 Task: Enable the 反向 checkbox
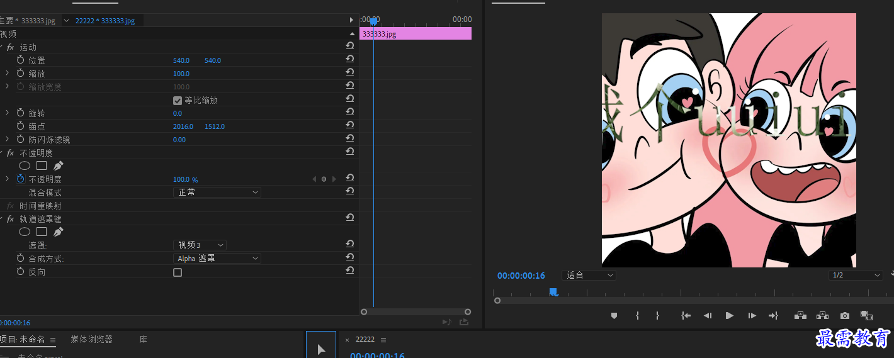178,272
